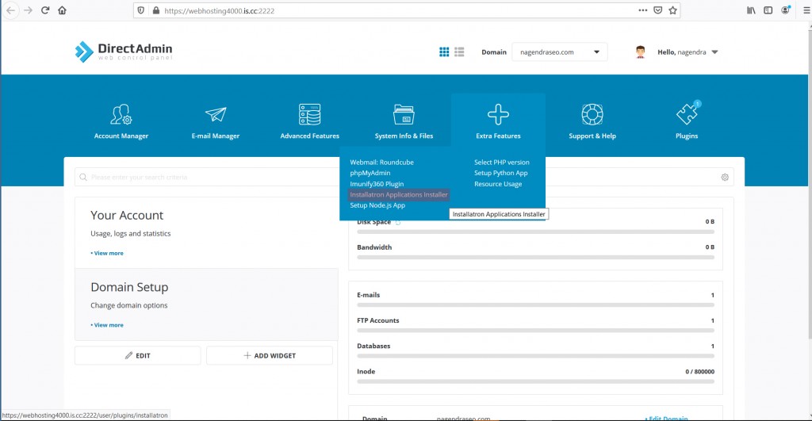Screen dimensions: 812x421
Task: Open search settings gear icon
Action: click(x=725, y=177)
